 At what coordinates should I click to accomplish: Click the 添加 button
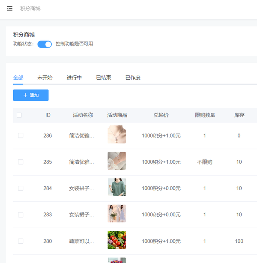[x=31, y=95]
